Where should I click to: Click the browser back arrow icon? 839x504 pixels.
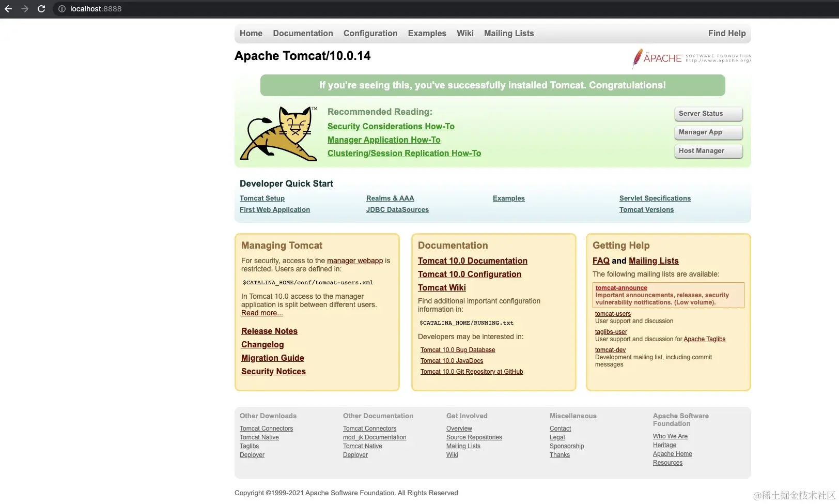point(8,9)
